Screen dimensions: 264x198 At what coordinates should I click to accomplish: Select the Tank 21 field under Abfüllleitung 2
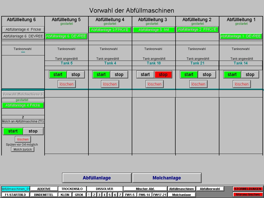pyautogui.click(x=197, y=63)
